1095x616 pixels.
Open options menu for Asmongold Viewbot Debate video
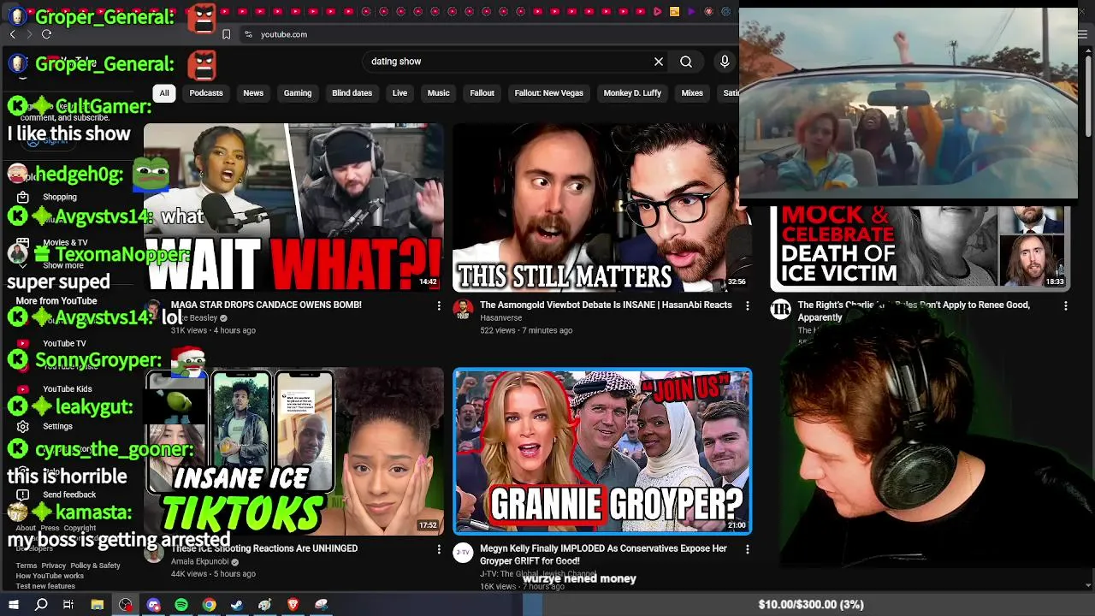[748, 305]
